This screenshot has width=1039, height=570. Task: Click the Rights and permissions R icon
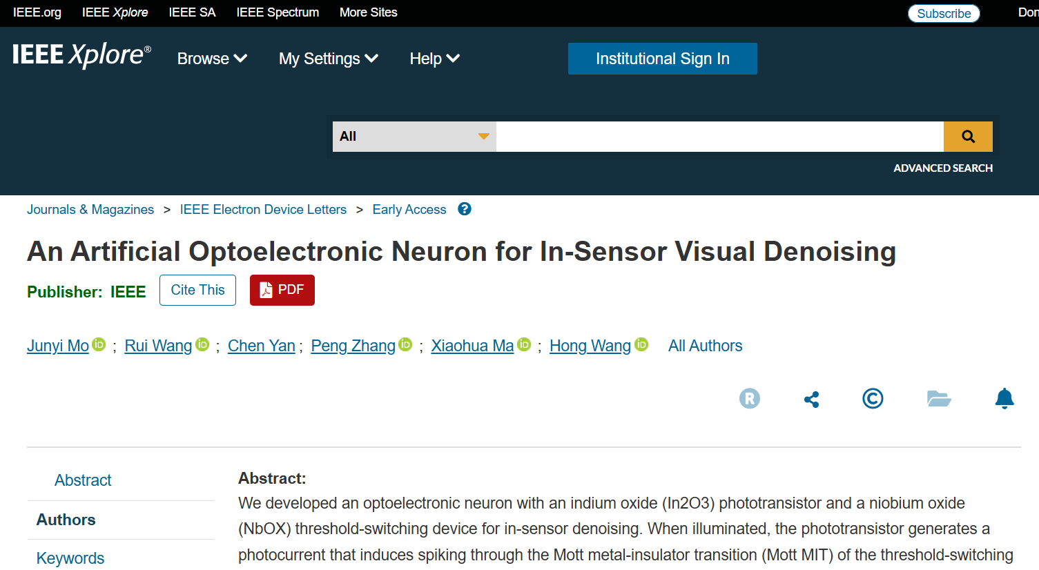pyautogui.click(x=750, y=399)
